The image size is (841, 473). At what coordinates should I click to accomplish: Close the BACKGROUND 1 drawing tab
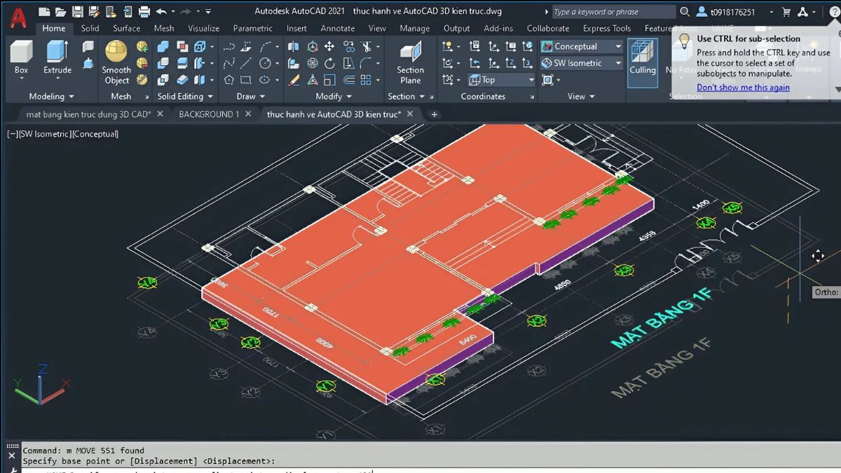click(248, 114)
